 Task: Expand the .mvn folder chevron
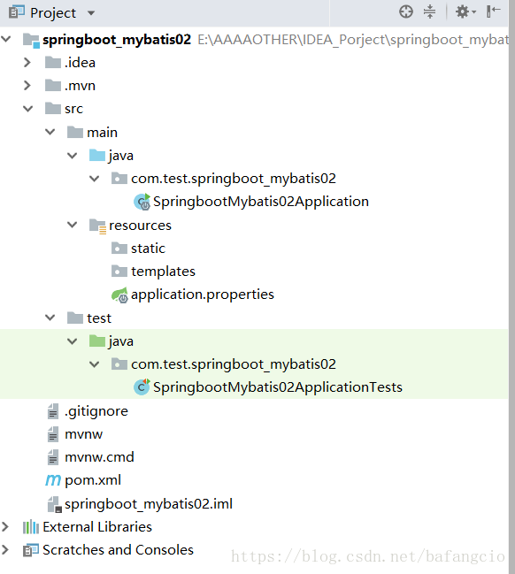(x=27, y=85)
